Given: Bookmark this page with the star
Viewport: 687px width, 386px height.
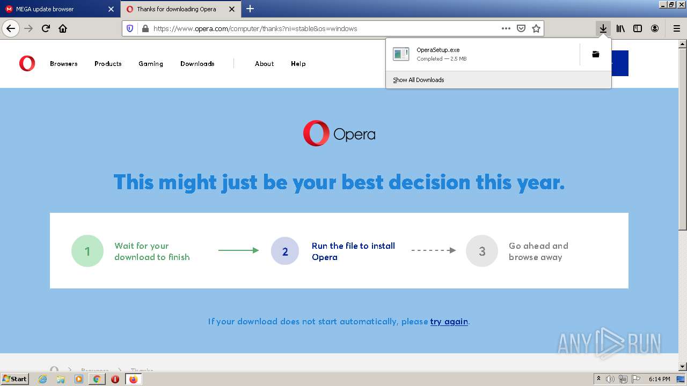Looking at the screenshot, I should 536,28.
